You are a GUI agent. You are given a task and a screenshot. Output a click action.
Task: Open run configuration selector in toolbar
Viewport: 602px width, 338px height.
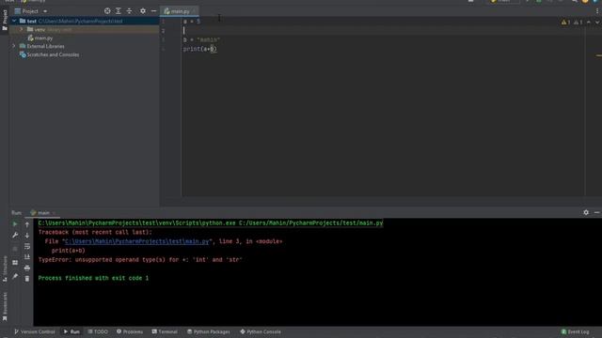[504, 2]
